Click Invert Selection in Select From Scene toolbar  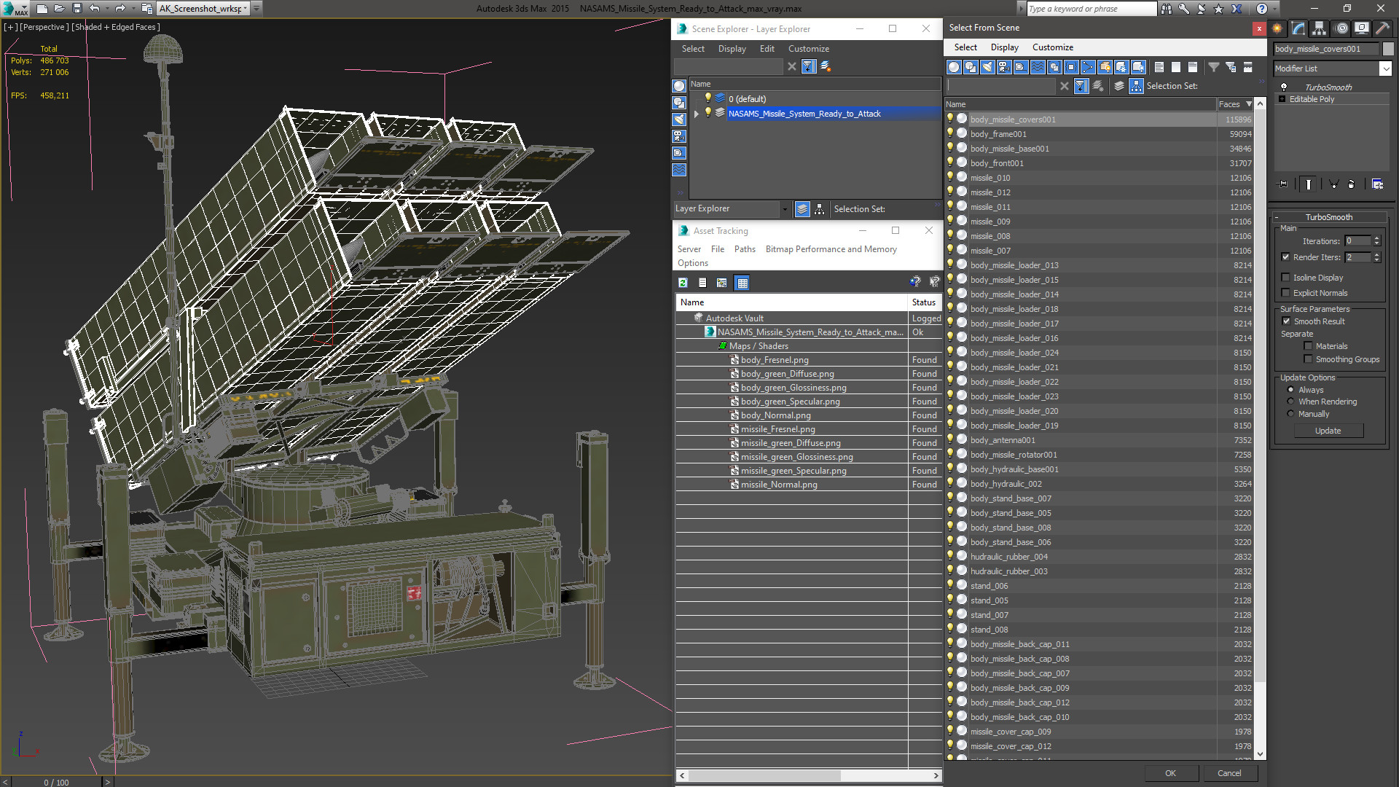1193,67
